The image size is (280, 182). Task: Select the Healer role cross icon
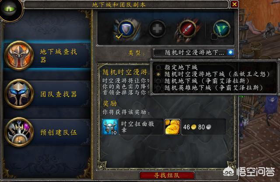[157, 29]
